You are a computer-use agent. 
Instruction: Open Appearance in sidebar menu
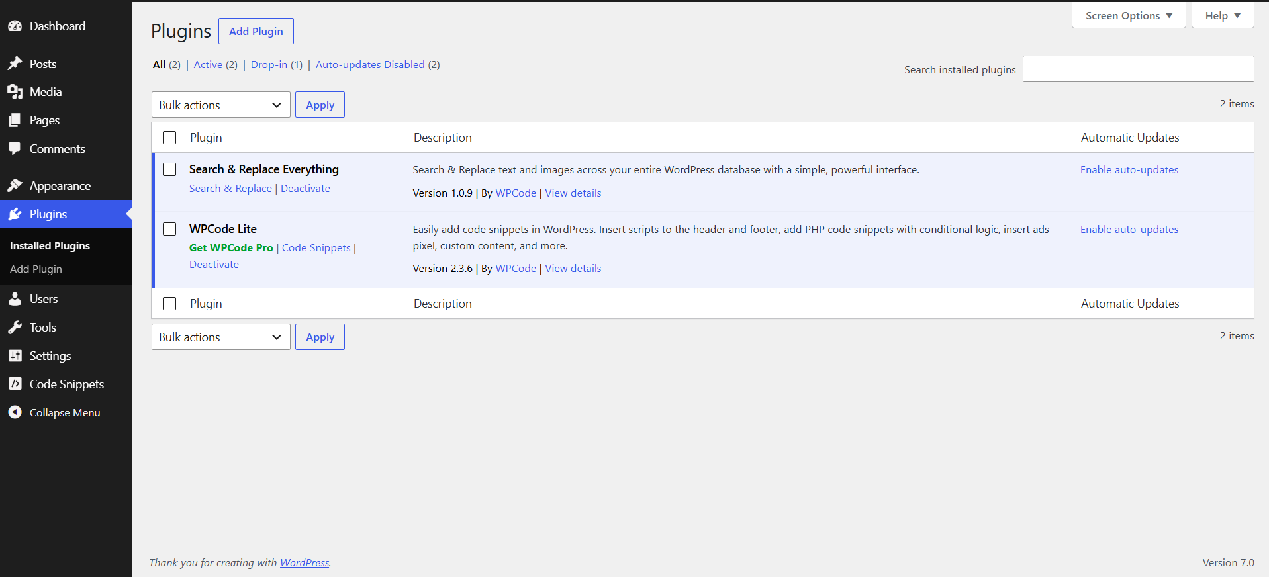tap(66, 185)
